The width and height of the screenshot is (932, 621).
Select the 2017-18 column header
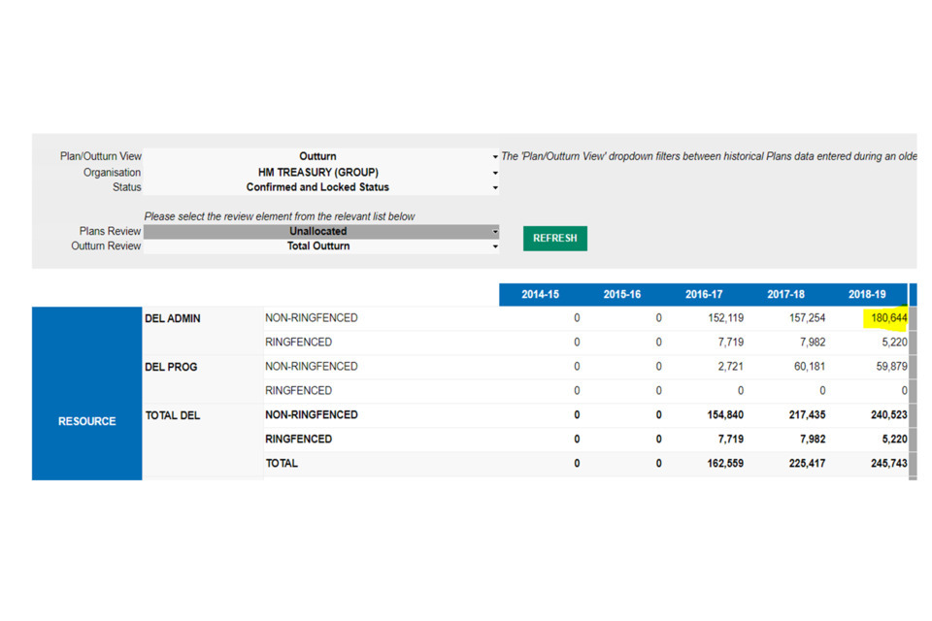click(784, 295)
